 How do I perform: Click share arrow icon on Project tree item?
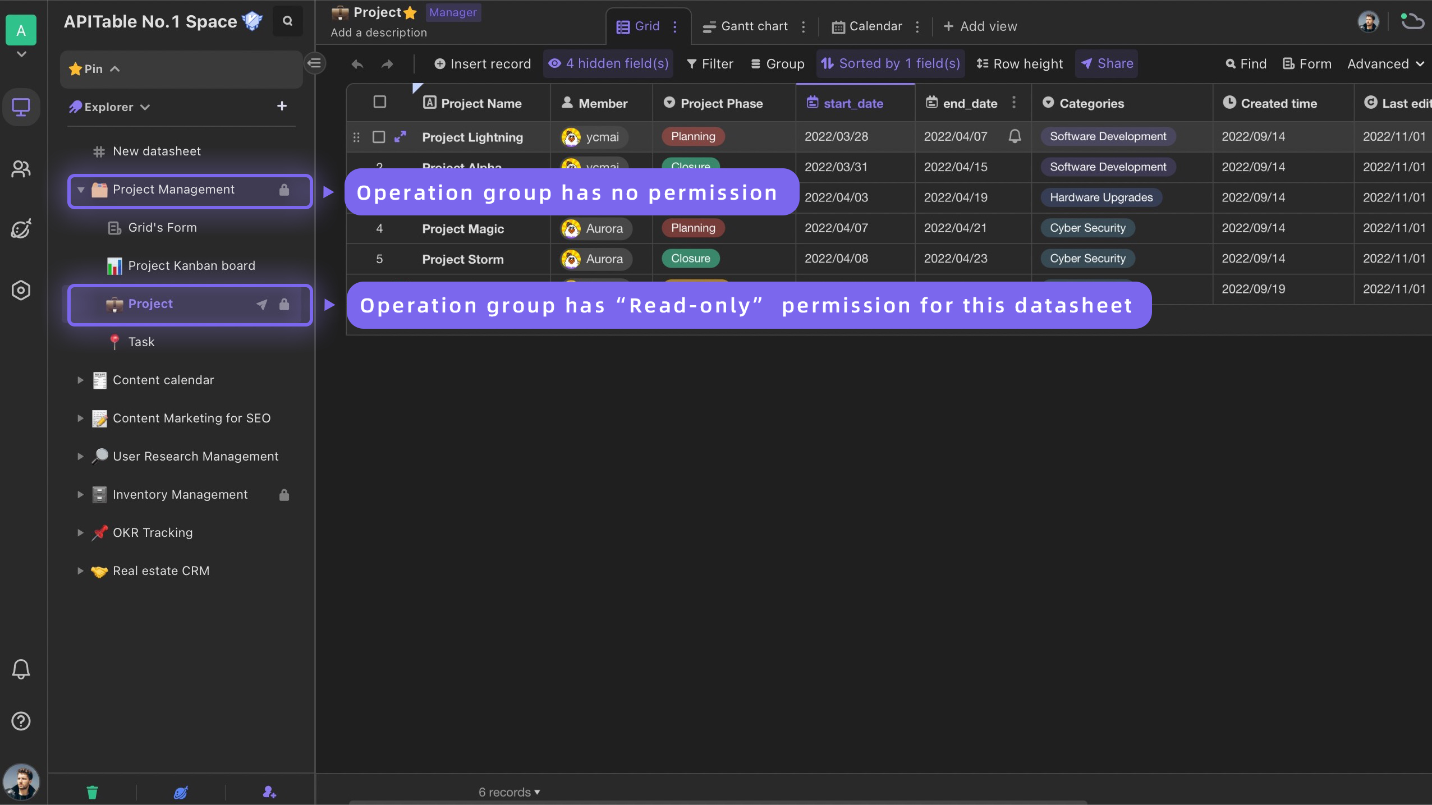[261, 304]
